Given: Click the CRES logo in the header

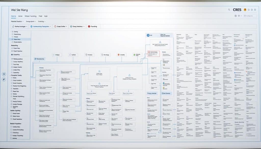Looking at the screenshot, I should click(237, 10).
